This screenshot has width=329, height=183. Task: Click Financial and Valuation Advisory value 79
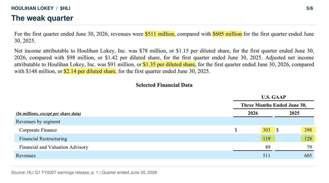click(x=309, y=147)
